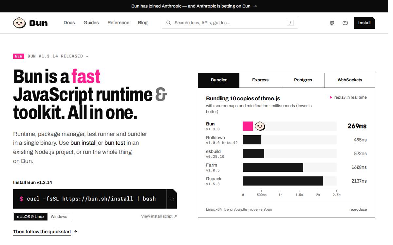Switch to the Postgres benchmark tab
393x245 pixels.
pos(303,80)
